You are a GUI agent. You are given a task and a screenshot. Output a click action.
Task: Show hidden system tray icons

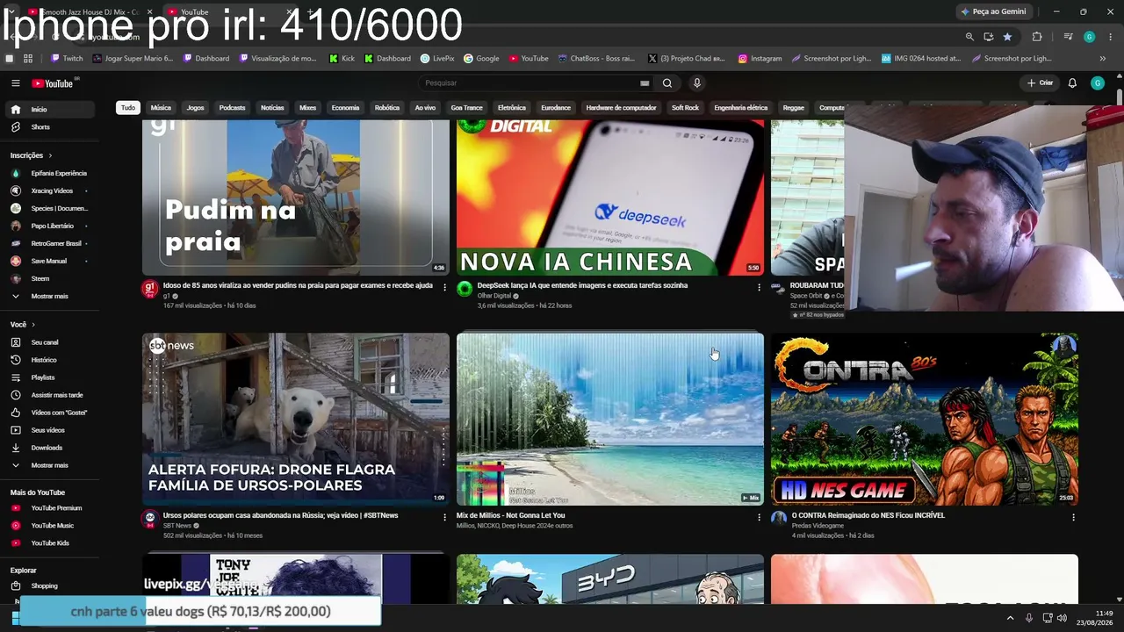coord(1010,618)
